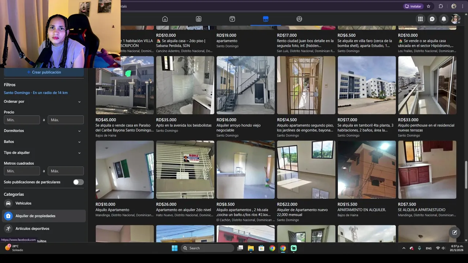Open RD$7.500 SE ALQUILA APARTAESTUDIO photo
The image size is (468, 263).
coord(427,170)
